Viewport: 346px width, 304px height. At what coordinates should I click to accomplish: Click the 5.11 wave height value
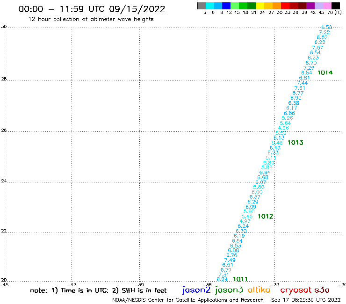[x=271, y=158]
